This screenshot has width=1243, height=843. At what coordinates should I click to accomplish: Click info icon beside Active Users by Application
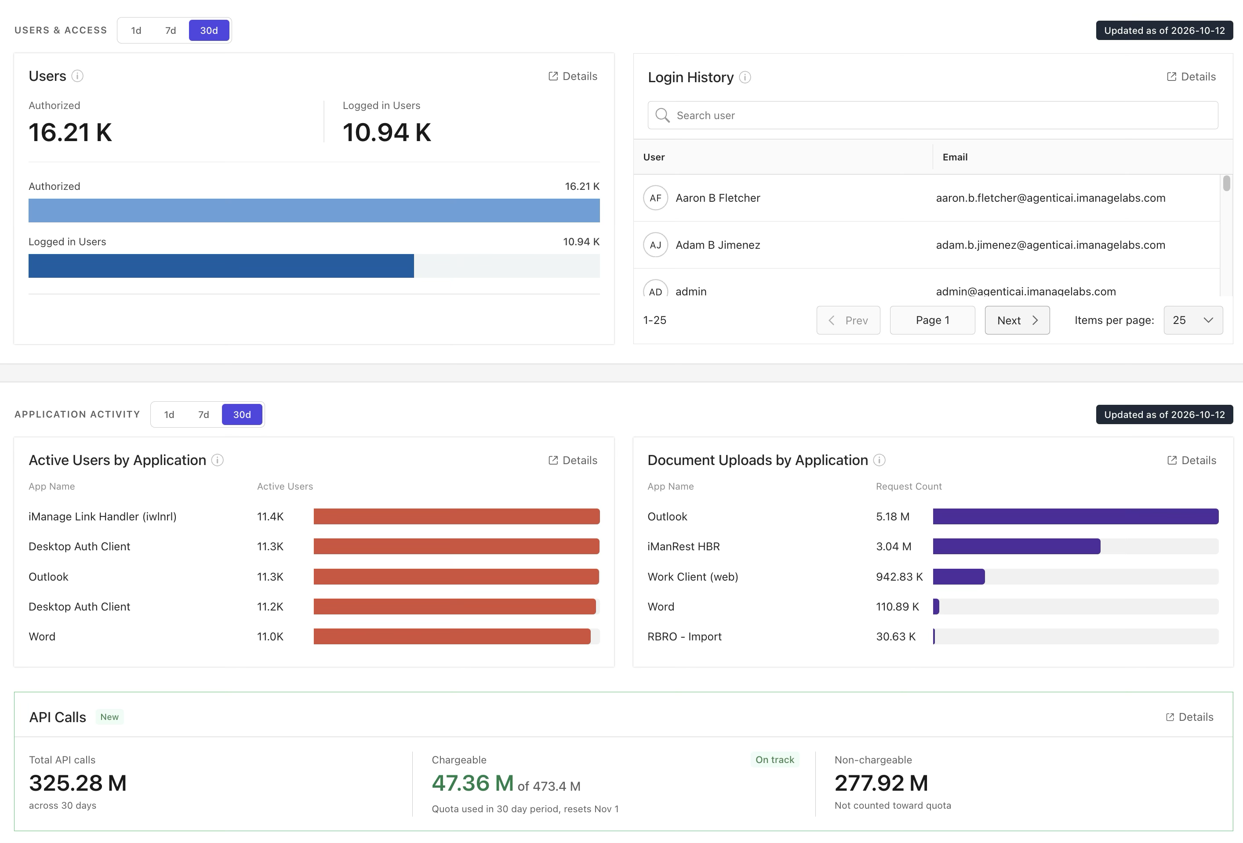[217, 460]
